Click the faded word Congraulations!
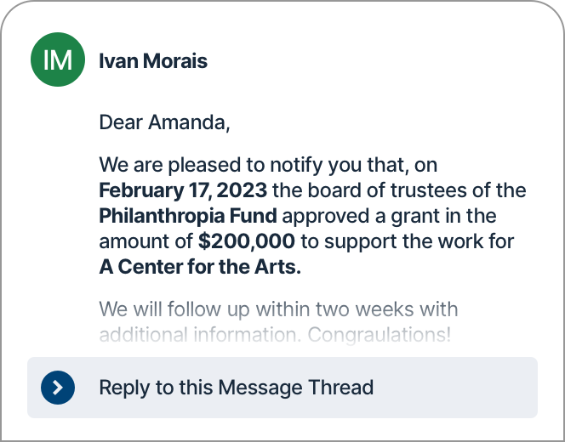Image resolution: width=565 pixels, height=442 pixels. tap(379, 335)
